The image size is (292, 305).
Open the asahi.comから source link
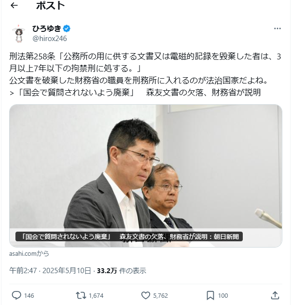click(29, 254)
